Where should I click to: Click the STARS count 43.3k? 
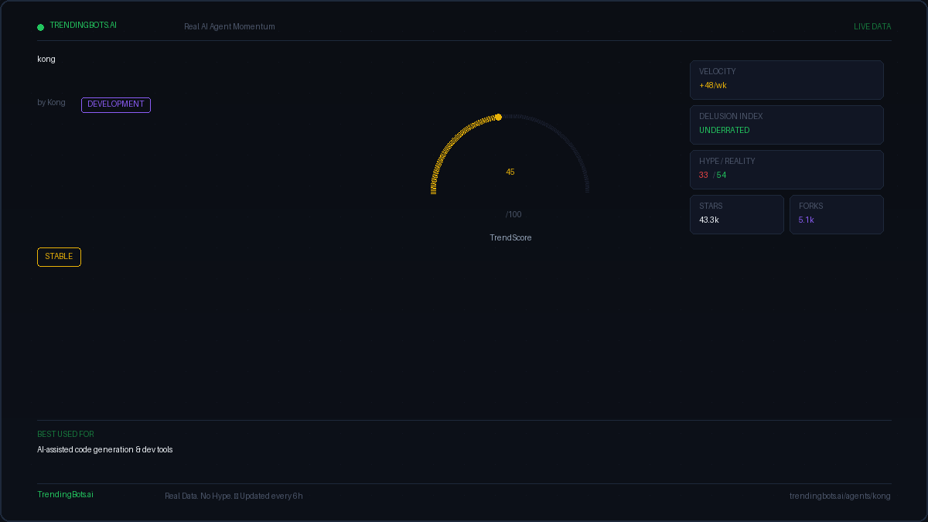[x=709, y=220]
